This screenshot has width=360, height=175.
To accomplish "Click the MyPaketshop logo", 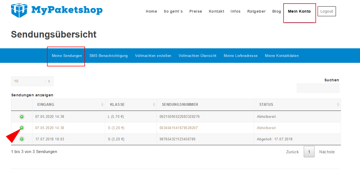I will click(57, 10).
